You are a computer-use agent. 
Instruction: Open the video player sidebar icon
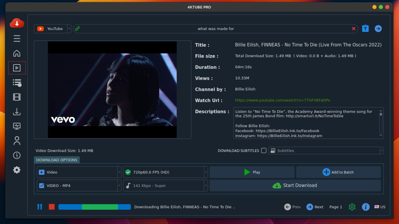[x=17, y=68]
